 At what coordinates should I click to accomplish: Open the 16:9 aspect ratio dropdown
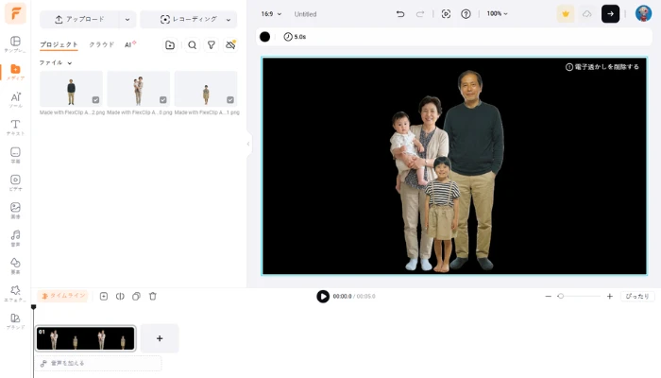tap(271, 14)
